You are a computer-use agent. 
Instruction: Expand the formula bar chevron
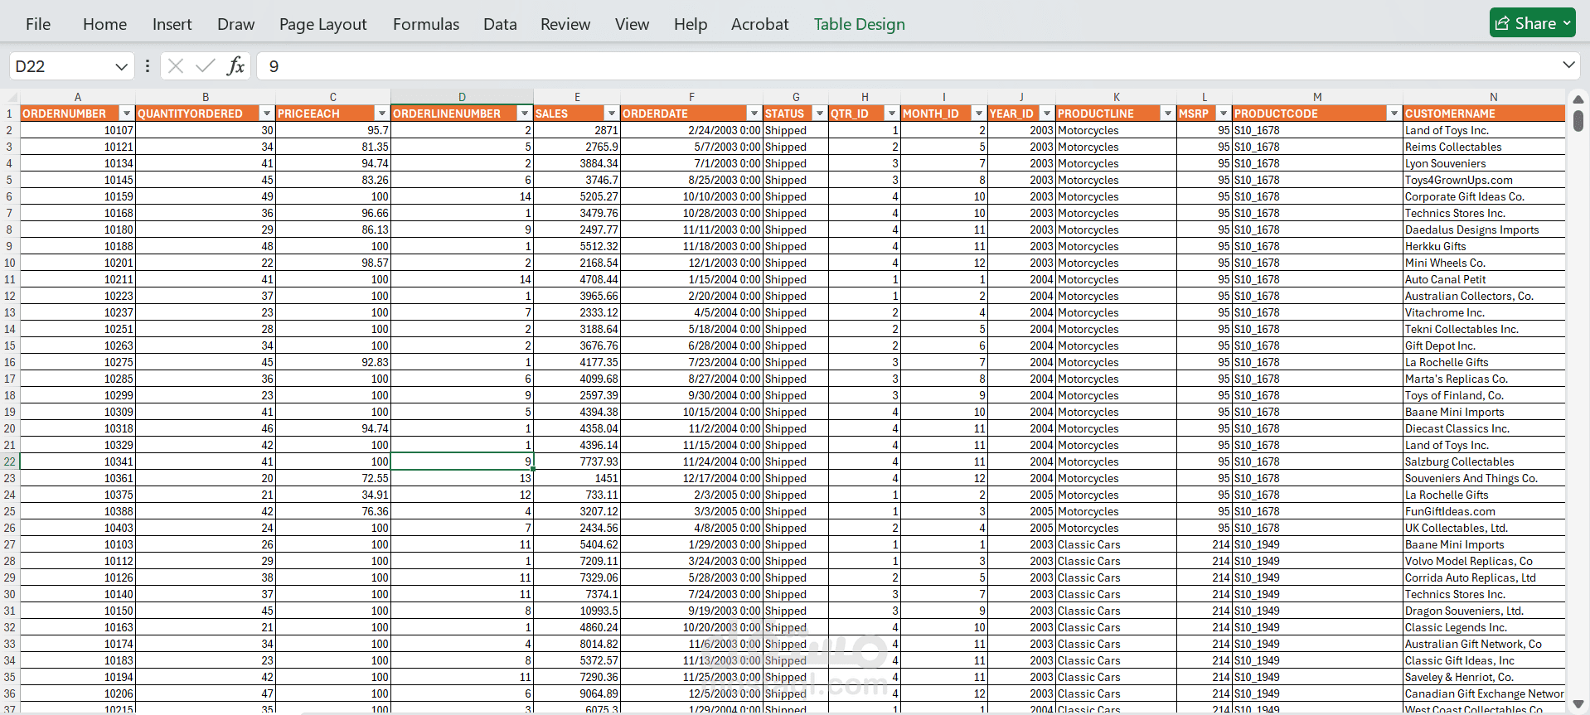point(1568,65)
